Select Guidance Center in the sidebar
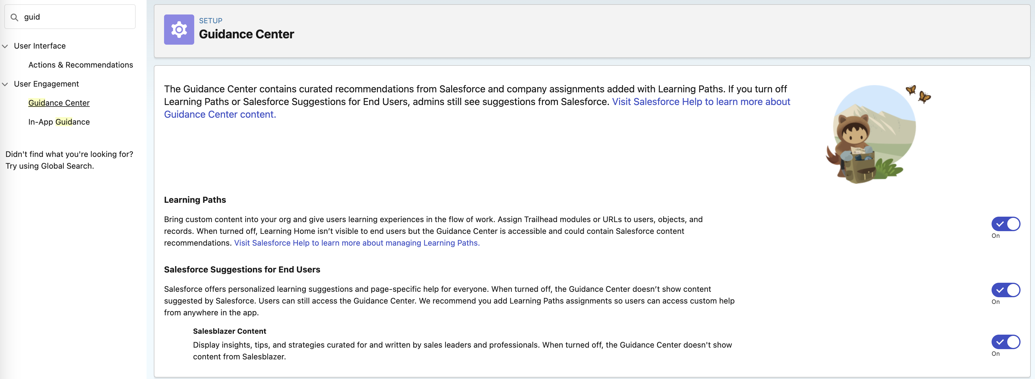The height and width of the screenshot is (379, 1035). (59, 103)
